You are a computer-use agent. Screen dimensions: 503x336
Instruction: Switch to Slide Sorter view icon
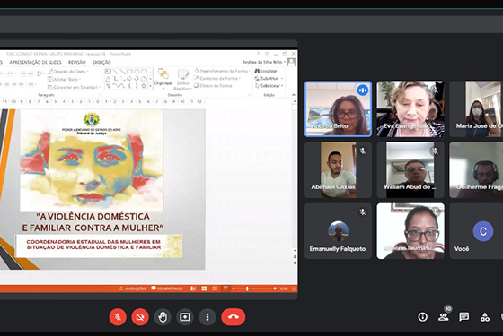(x=204, y=289)
